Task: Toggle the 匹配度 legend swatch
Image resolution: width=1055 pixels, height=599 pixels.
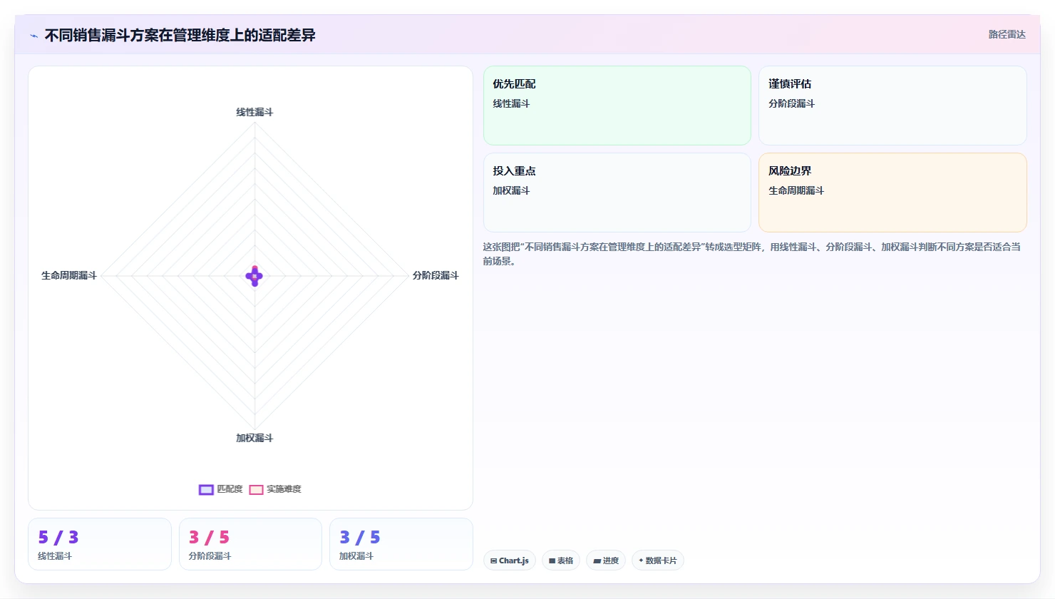Action: click(x=206, y=489)
